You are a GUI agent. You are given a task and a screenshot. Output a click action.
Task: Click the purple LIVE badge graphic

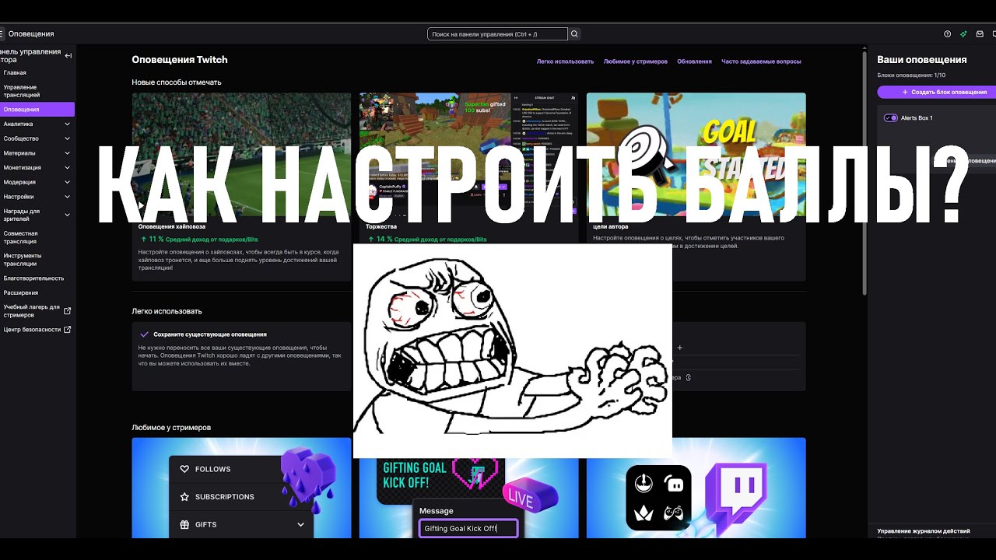pyautogui.click(x=531, y=495)
